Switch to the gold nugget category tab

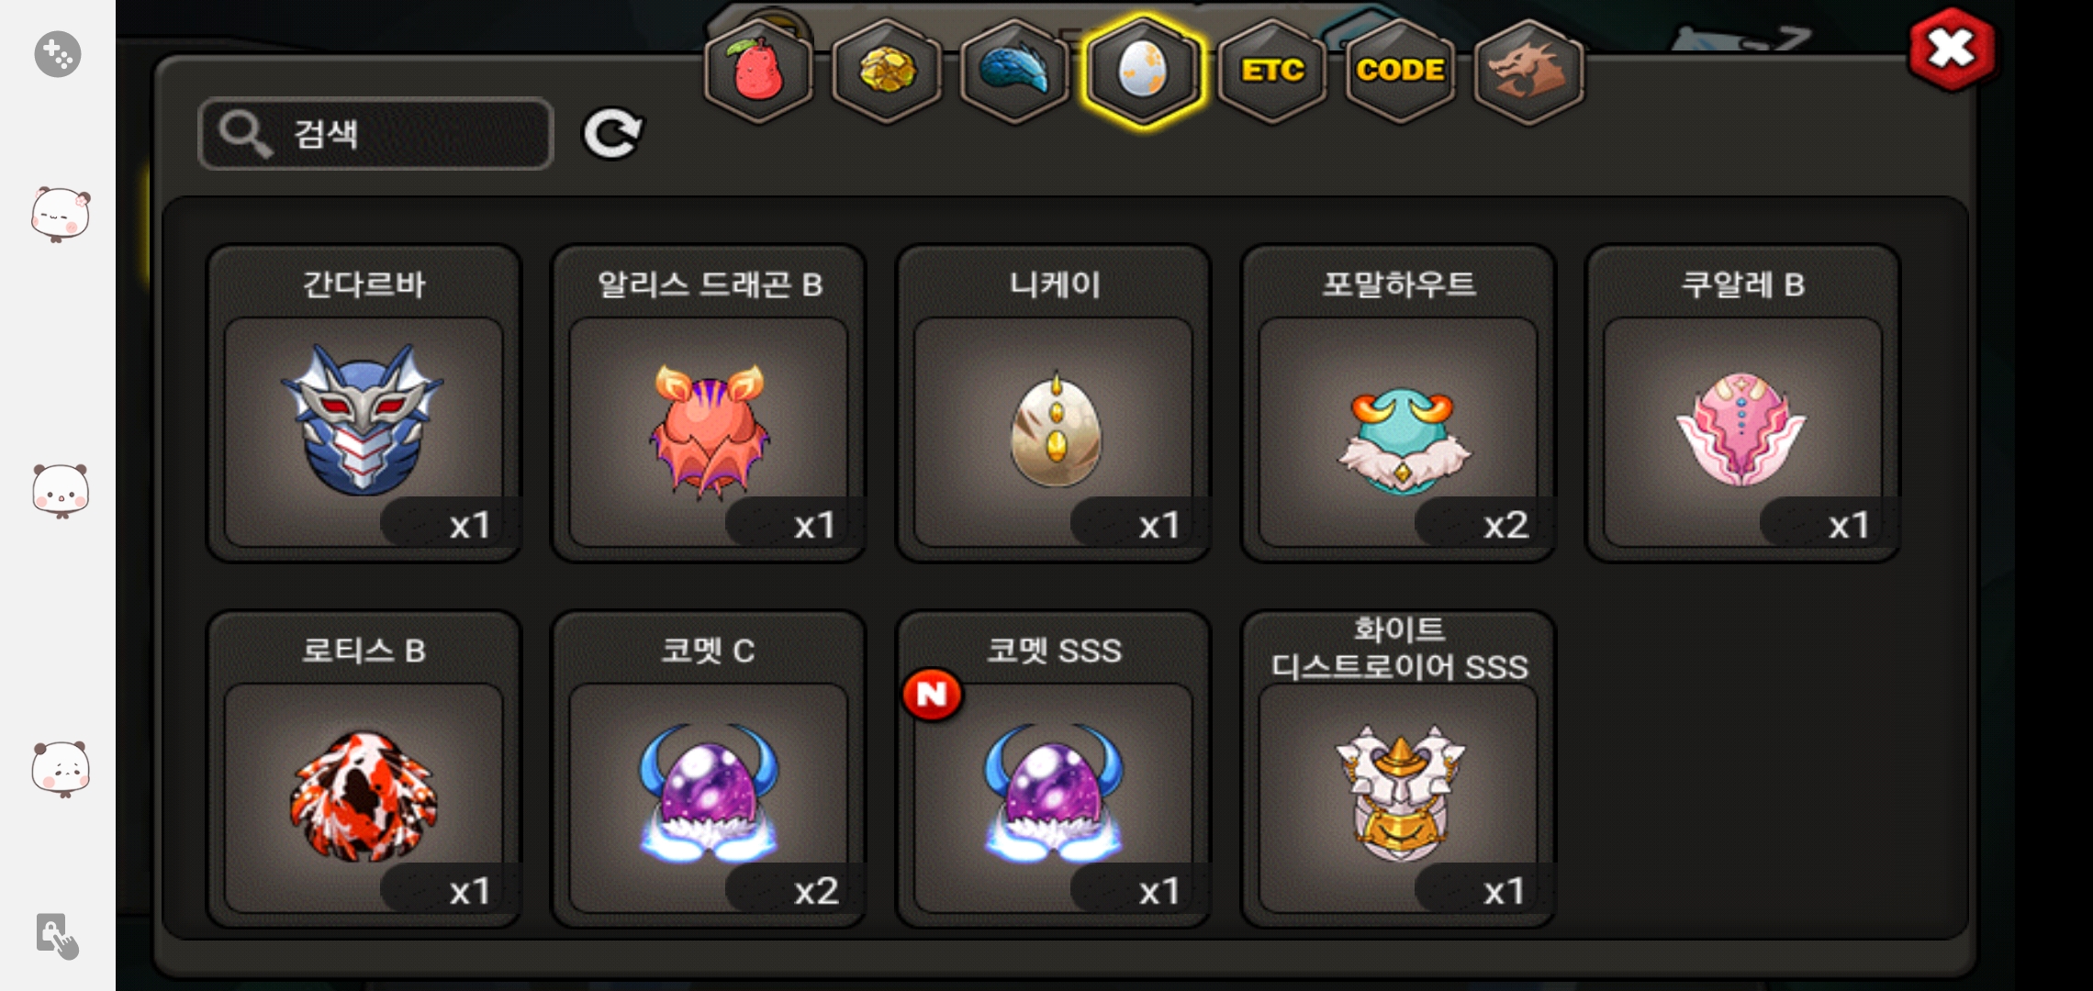(886, 70)
